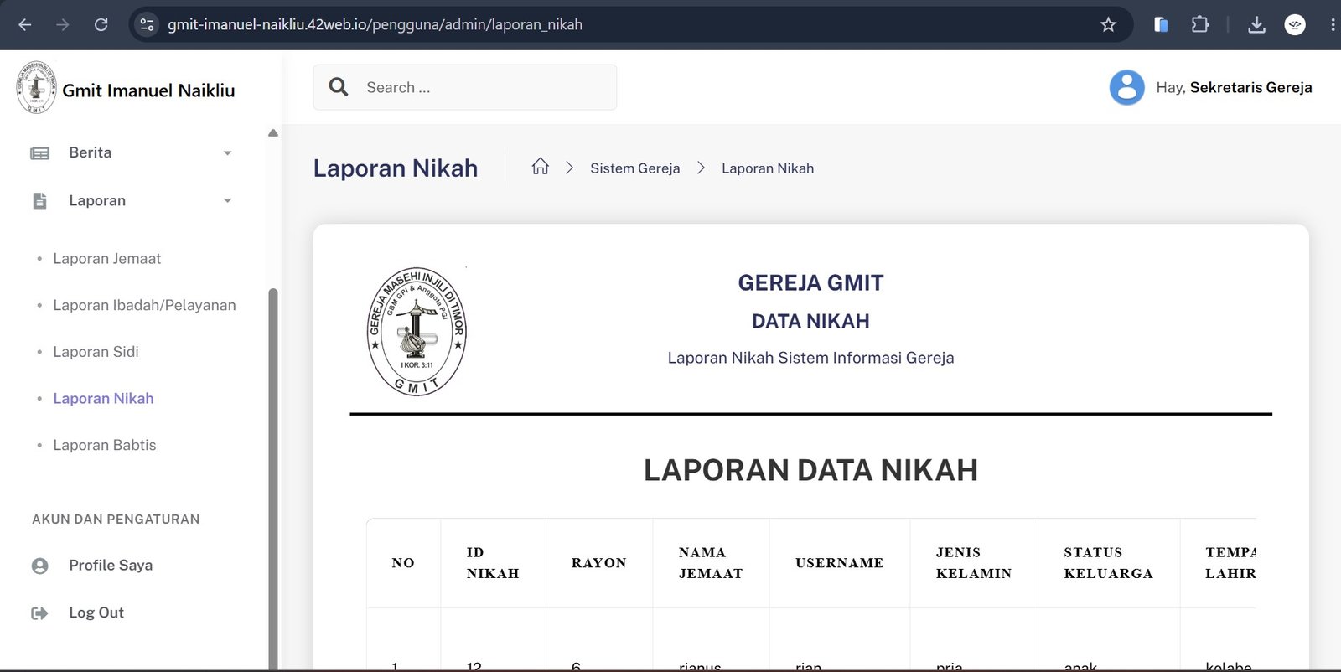Go back with the browser back arrow
The image size is (1341, 672).
[x=25, y=25]
